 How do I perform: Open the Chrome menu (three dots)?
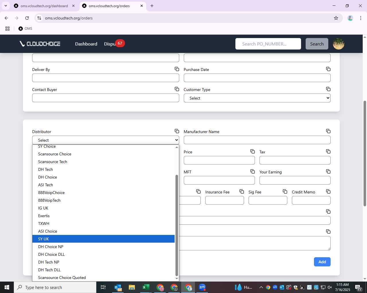point(361,18)
